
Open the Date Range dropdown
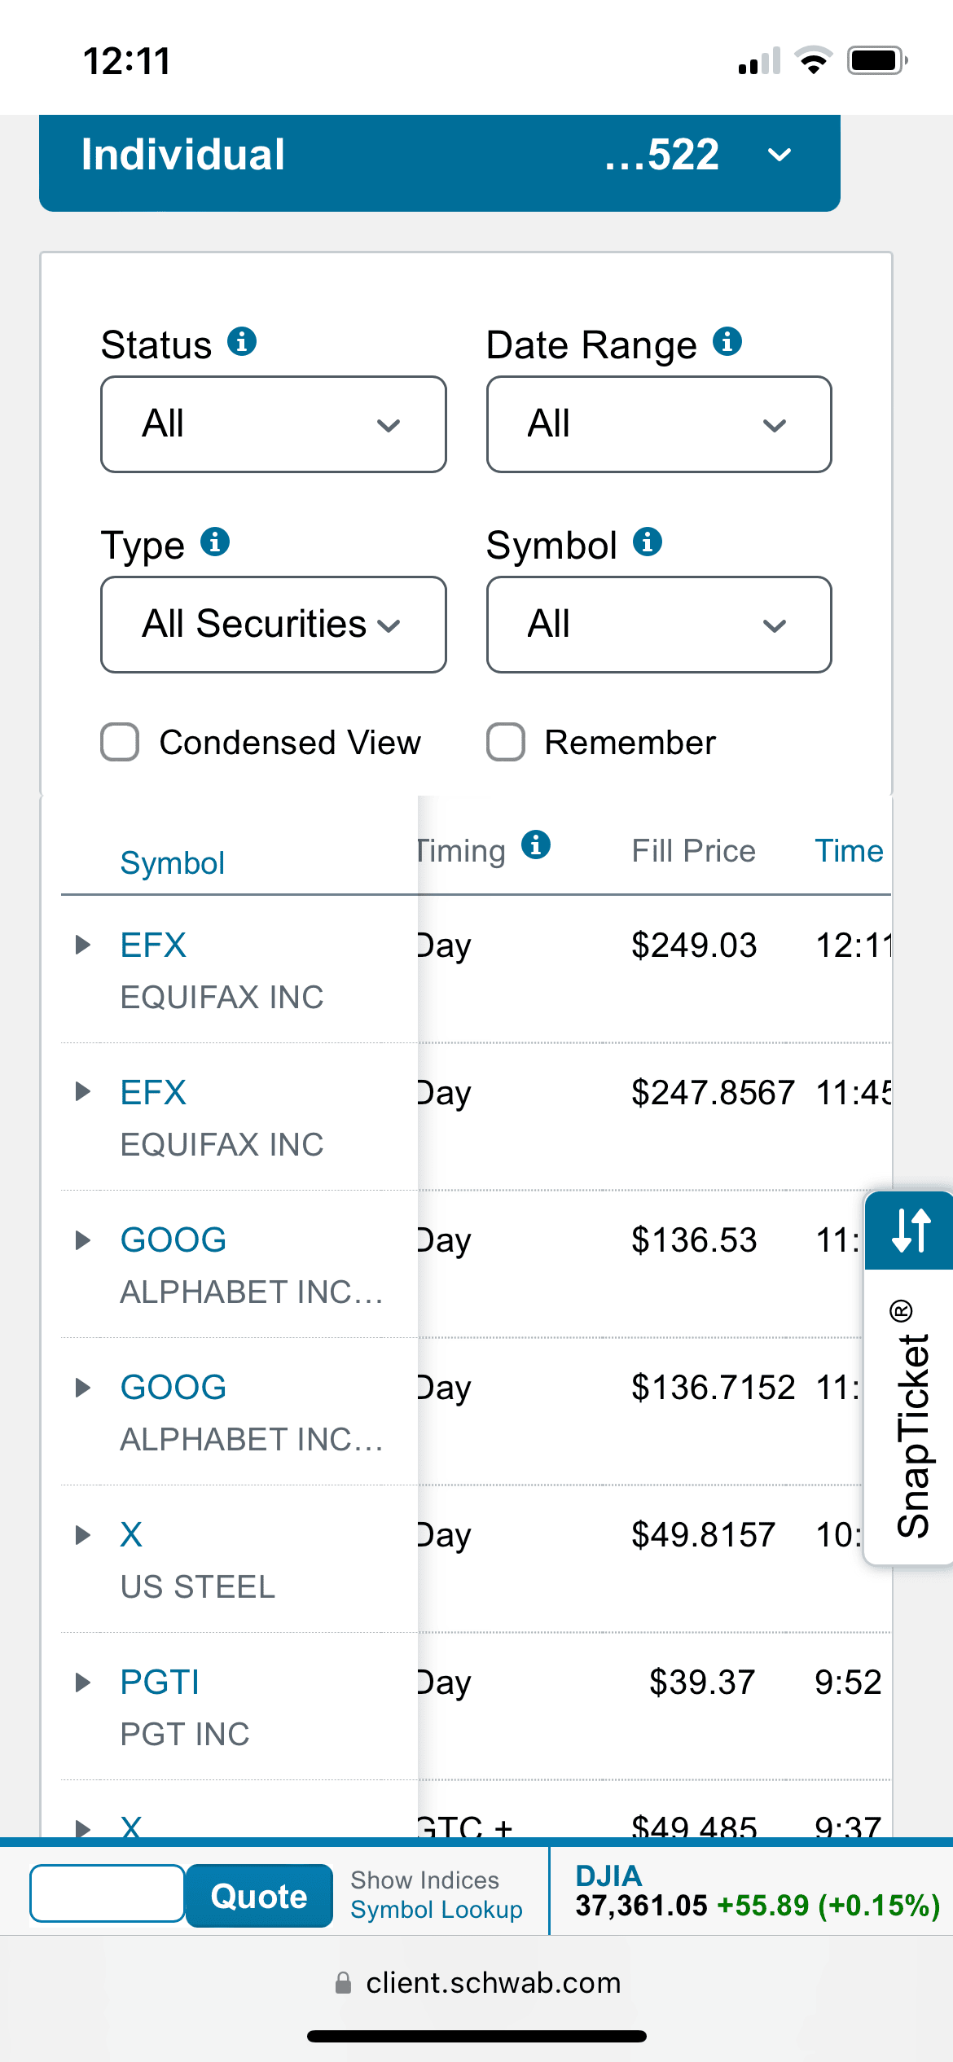(659, 424)
